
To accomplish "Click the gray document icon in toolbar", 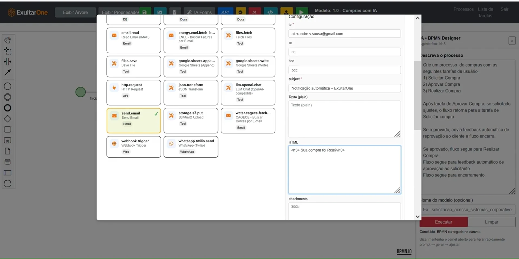I will 175,12.
